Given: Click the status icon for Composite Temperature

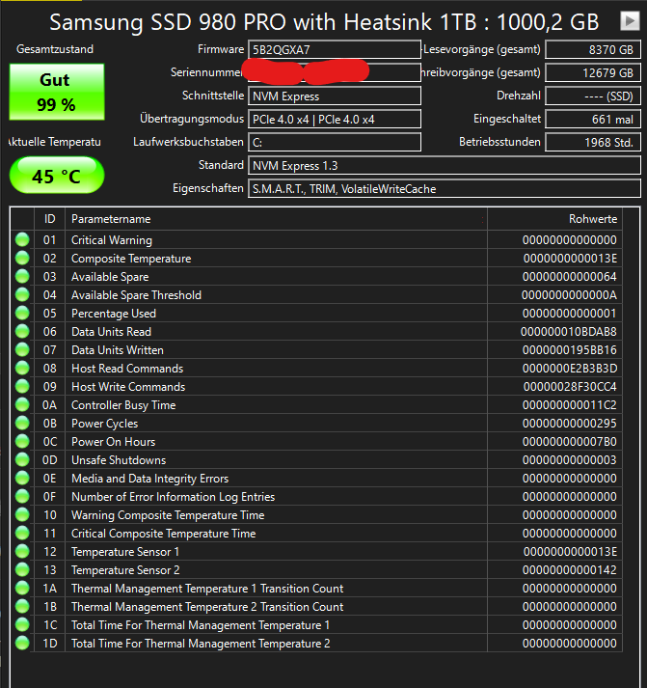Looking at the screenshot, I should (x=22, y=258).
